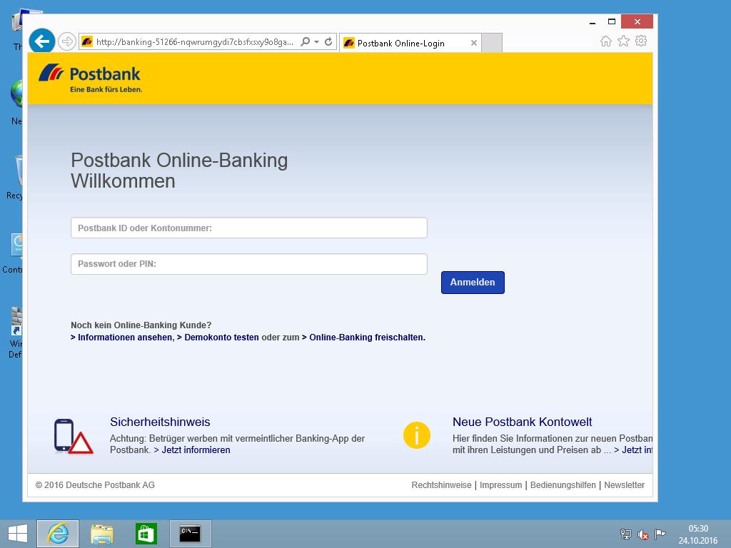Viewport: 731px width, 548px height.
Task: Click Internet Explorer taskbar icon
Action: 58,534
